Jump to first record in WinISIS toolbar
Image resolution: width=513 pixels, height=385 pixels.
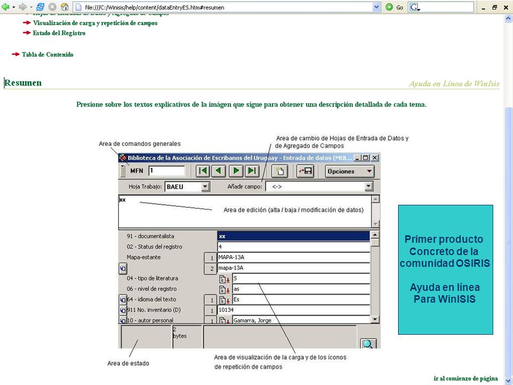203,171
